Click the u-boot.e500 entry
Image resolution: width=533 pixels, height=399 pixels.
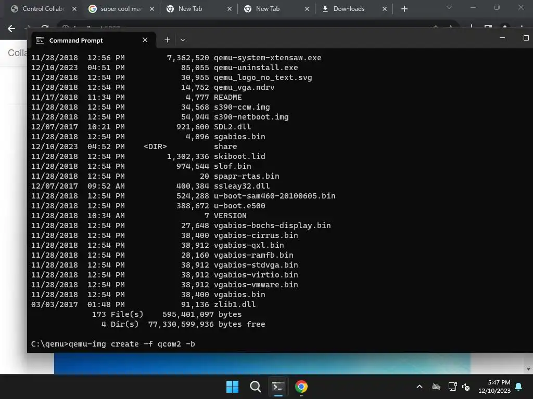(239, 206)
